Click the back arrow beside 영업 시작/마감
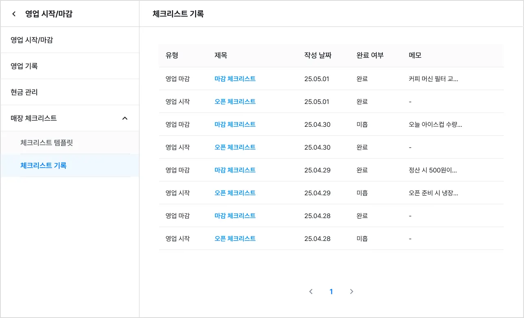Viewport: 524px width, 318px height. tap(14, 14)
